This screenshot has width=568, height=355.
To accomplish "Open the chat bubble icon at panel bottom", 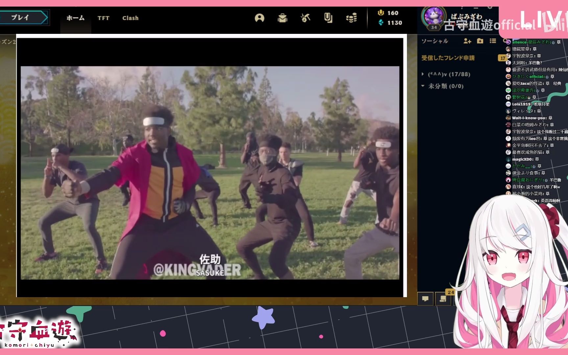I will point(425,299).
